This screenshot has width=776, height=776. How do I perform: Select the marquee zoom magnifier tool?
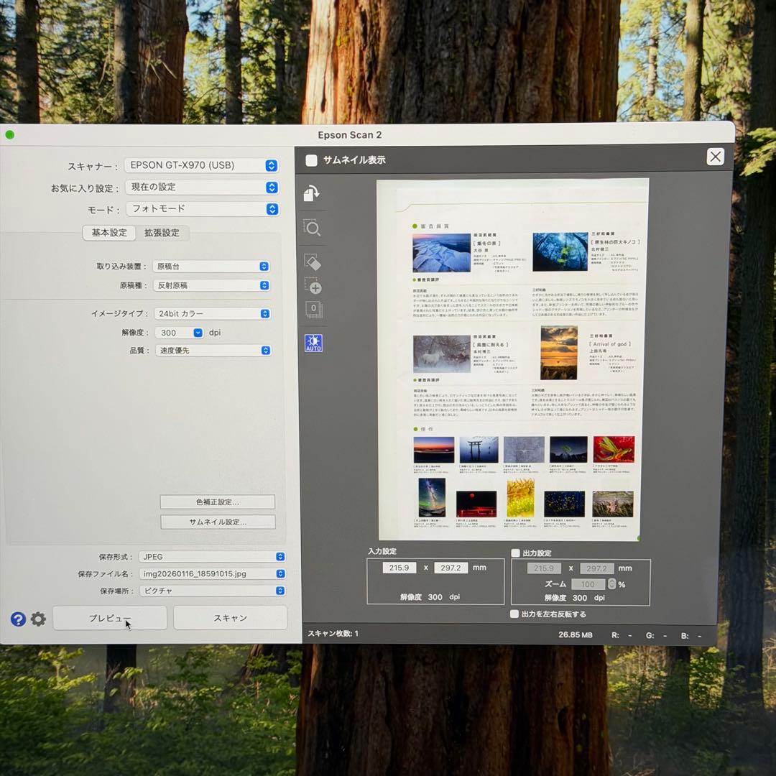313,228
